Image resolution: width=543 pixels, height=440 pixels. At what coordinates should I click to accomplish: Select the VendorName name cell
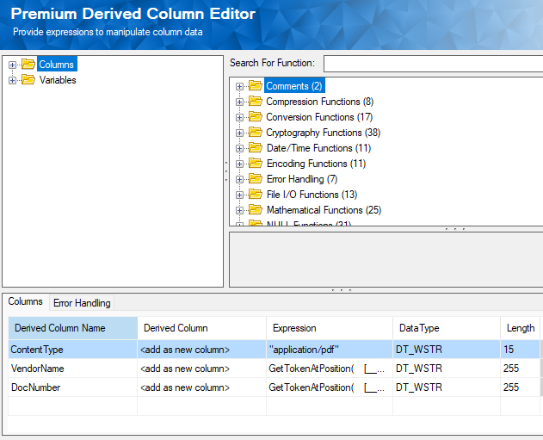(73, 369)
